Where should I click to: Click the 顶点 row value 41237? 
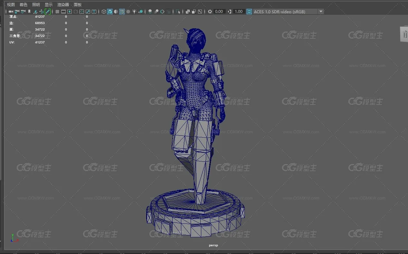pyautogui.click(x=40, y=16)
